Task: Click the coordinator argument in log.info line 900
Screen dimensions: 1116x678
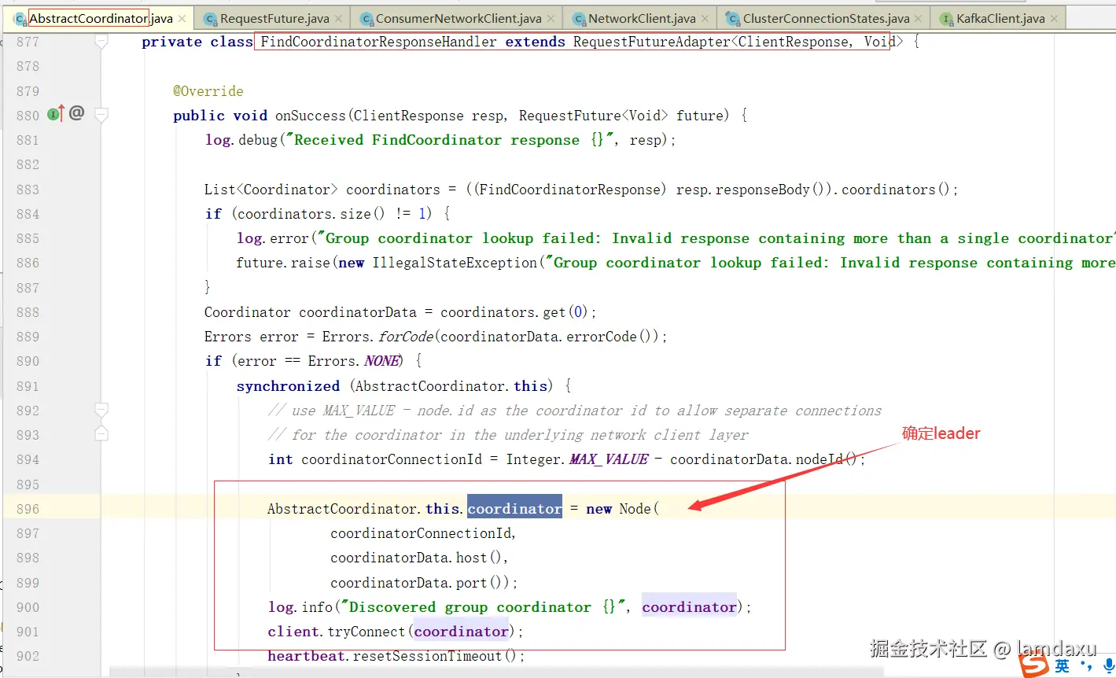Action: tap(689, 606)
